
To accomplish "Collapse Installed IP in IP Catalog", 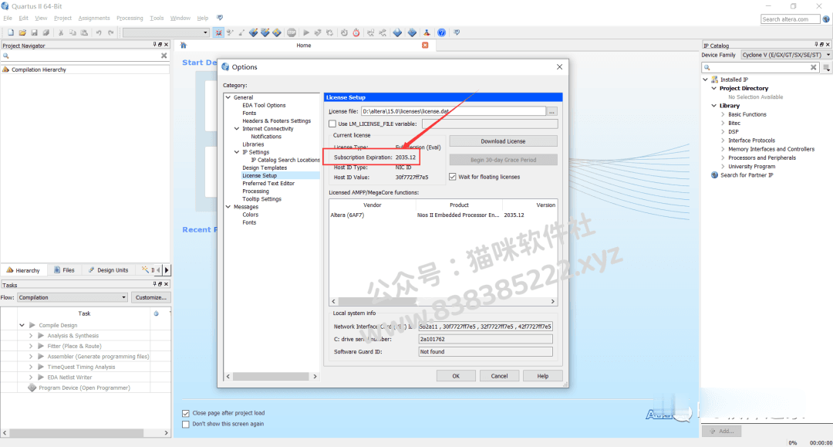I will (x=706, y=80).
